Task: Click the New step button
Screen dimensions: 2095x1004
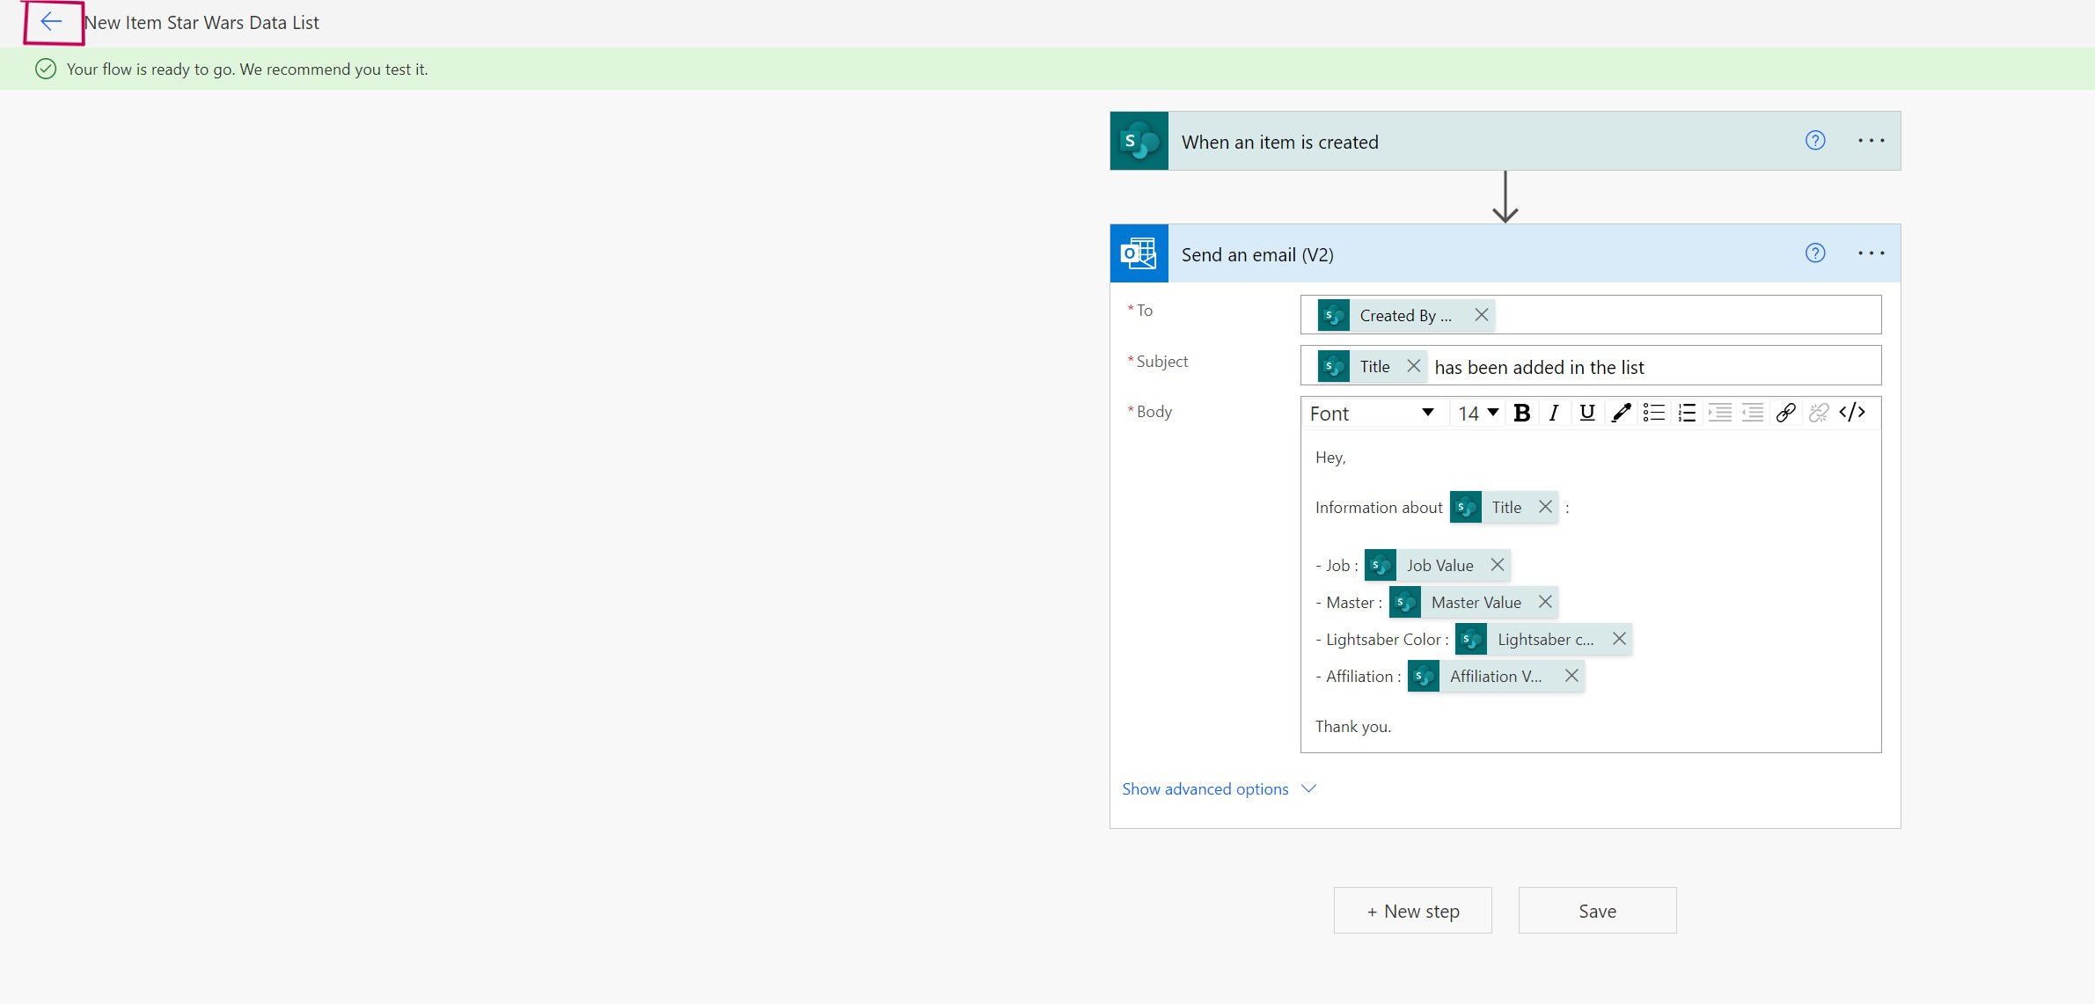Action: tap(1412, 911)
